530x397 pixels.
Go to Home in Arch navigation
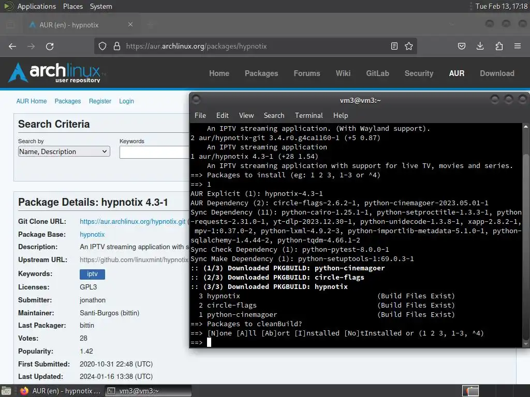219,73
